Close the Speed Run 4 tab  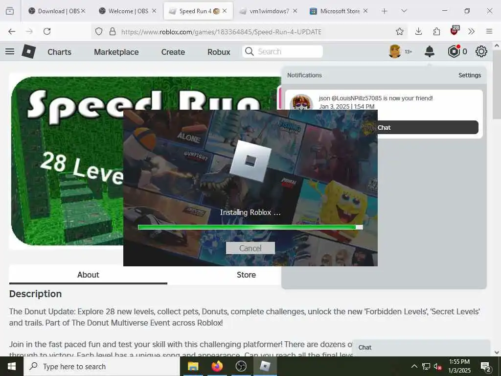pyautogui.click(x=225, y=11)
